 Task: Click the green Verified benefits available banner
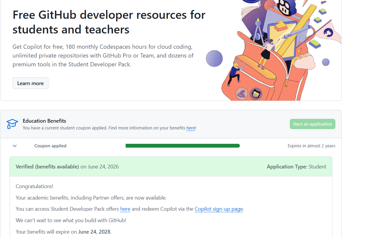[171, 166]
